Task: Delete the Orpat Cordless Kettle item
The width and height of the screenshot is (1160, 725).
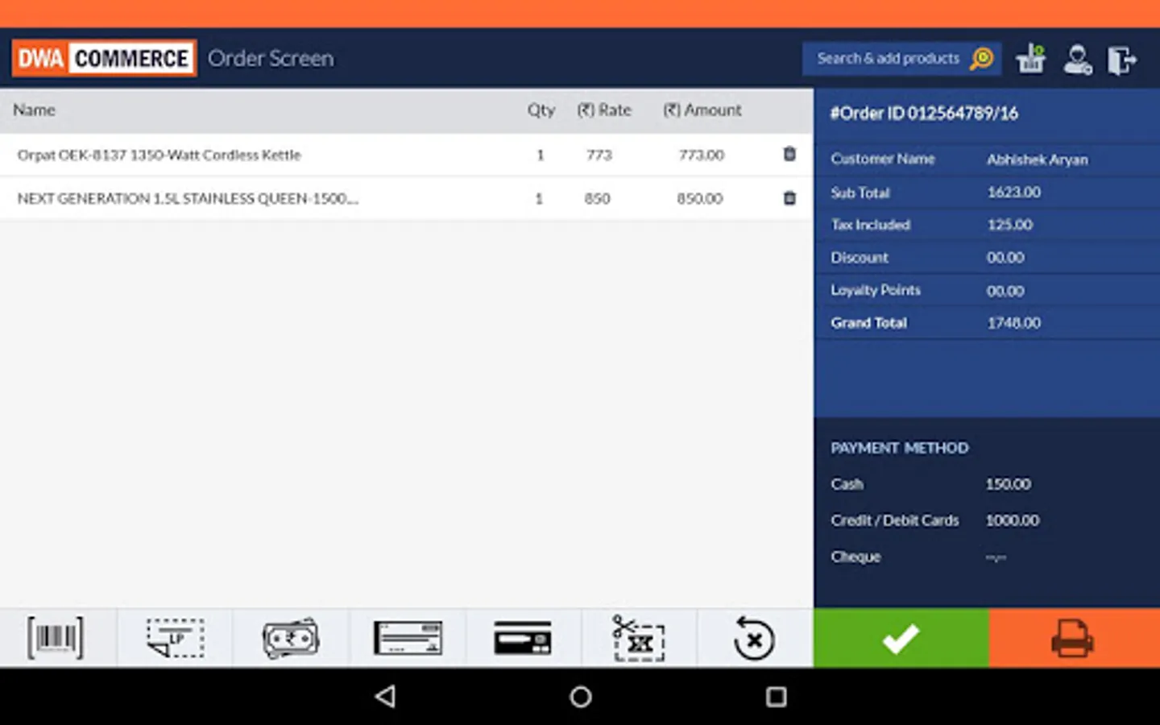Action: coord(789,154)
